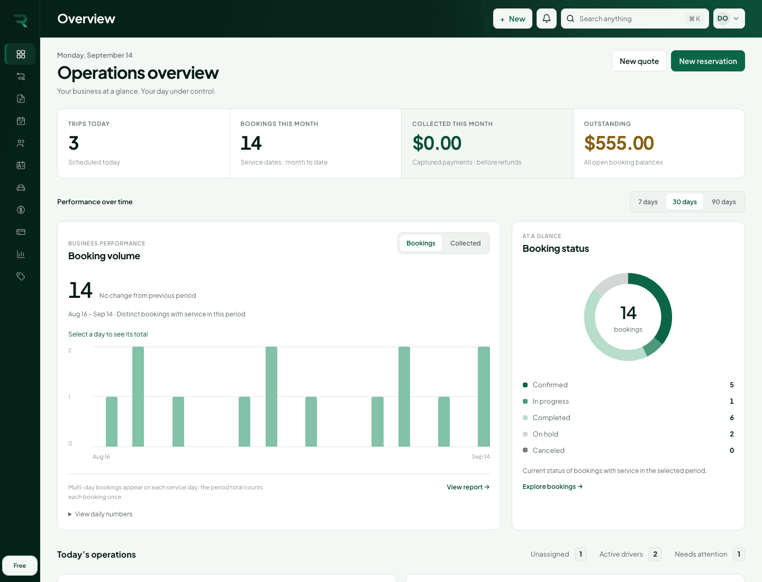Click the Confirmed legend color dot
This screenshot has width=762, height=582.
525,385
